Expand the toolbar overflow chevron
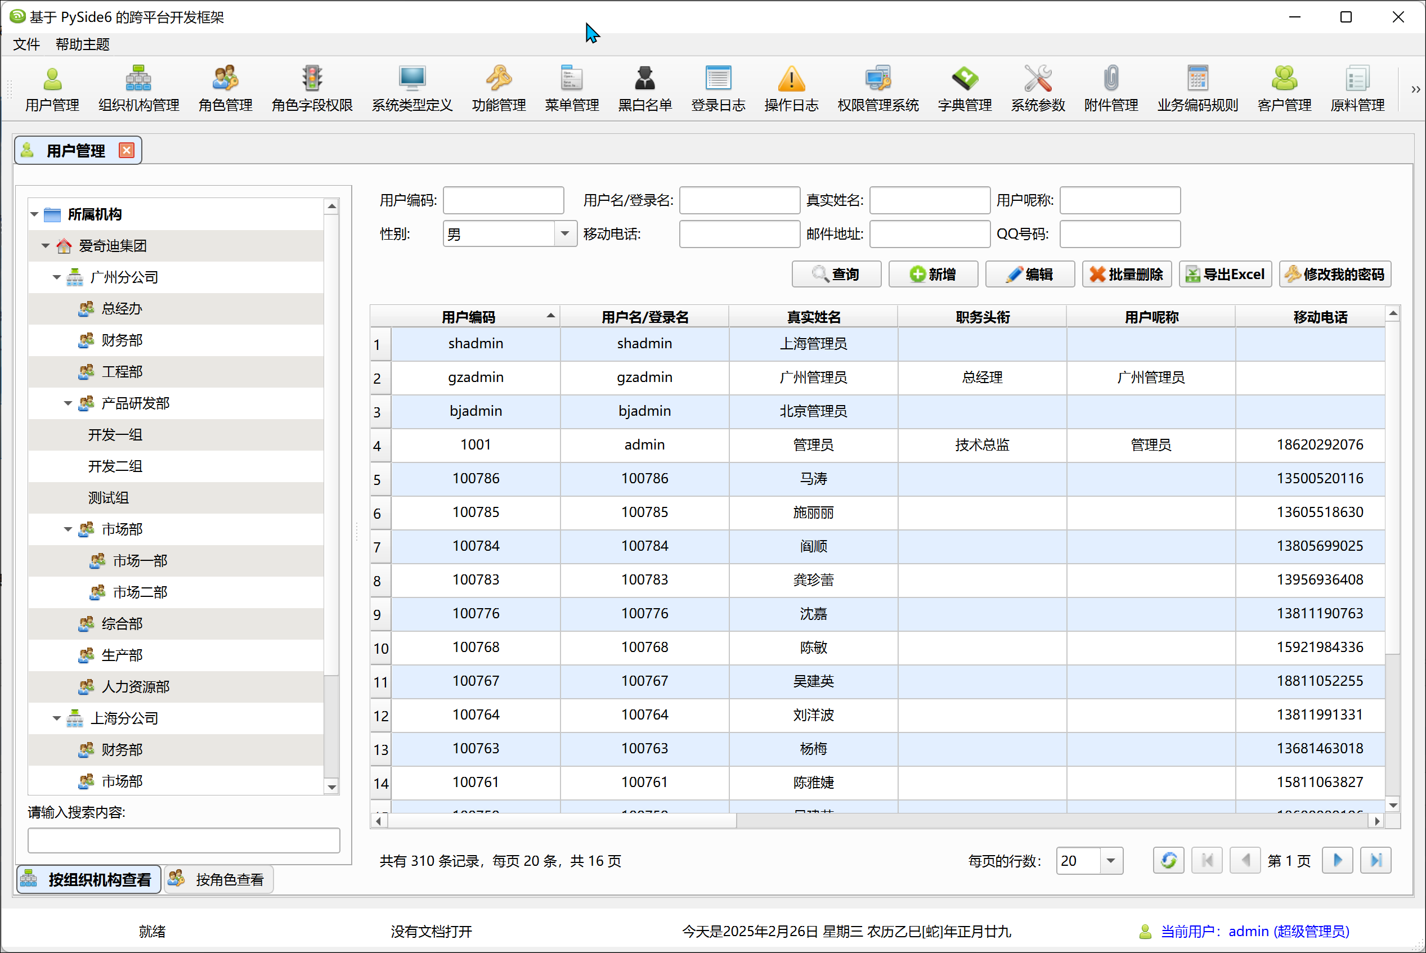Image resolution: width=1426 pixels, height=953 pixels. click(x=1415, y=89)
